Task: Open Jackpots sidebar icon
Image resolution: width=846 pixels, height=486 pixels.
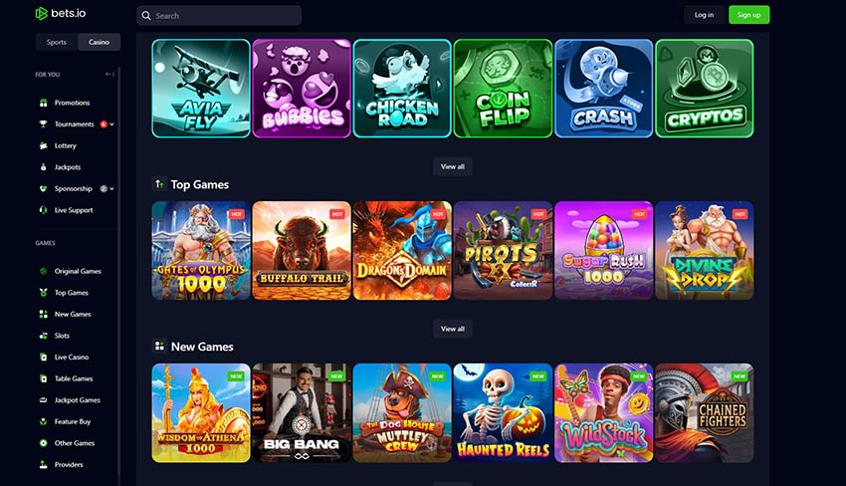Action: (x=43, y=167)
